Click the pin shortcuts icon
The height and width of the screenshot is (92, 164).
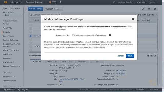pyautogui.click(x=60, y=2)
